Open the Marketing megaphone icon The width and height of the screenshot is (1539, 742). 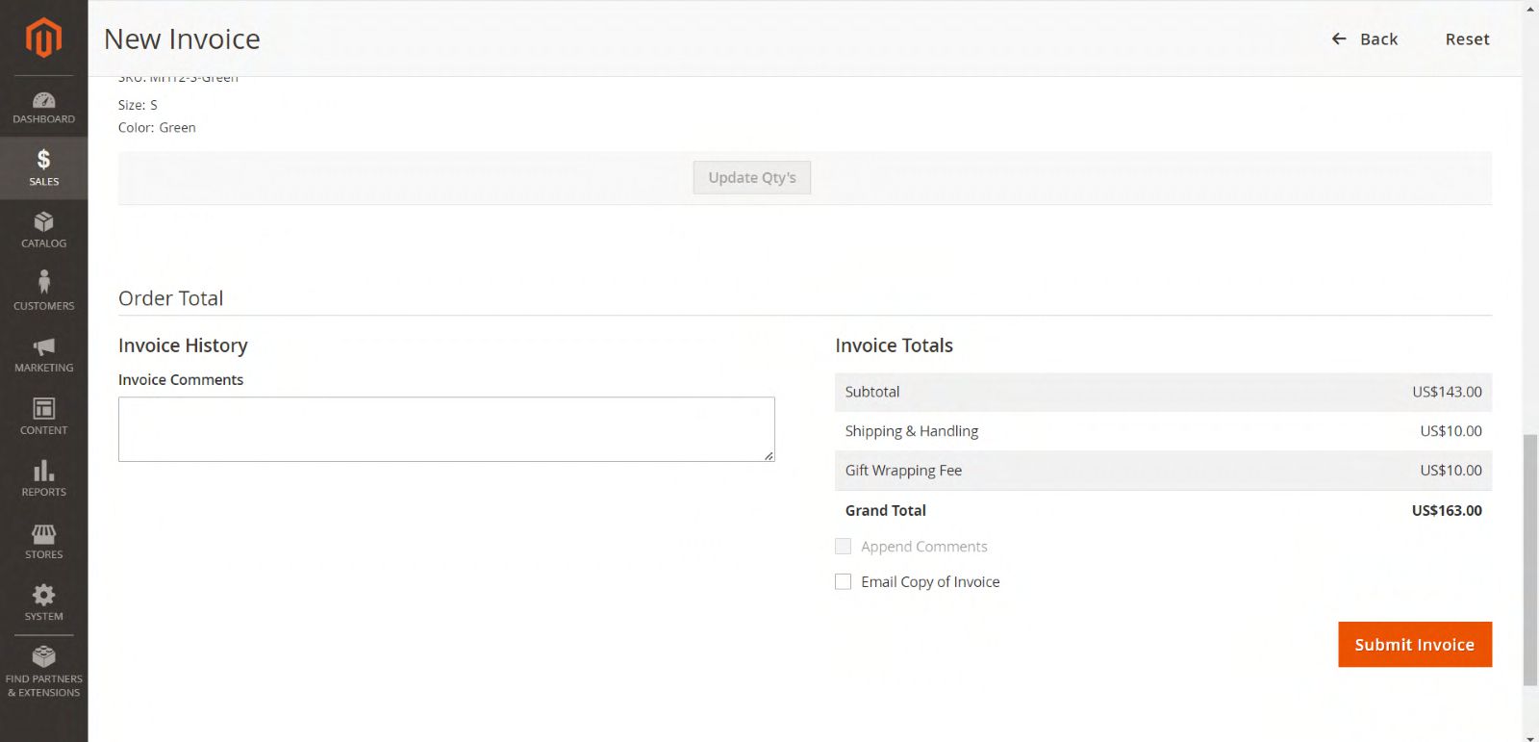tap(43, 346)
